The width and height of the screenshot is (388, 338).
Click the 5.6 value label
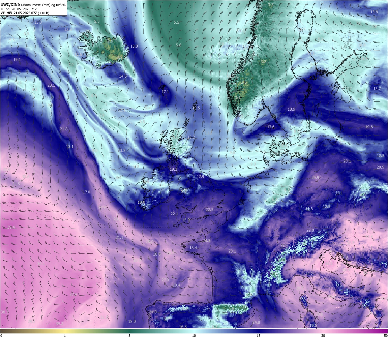tap(179, 45)
